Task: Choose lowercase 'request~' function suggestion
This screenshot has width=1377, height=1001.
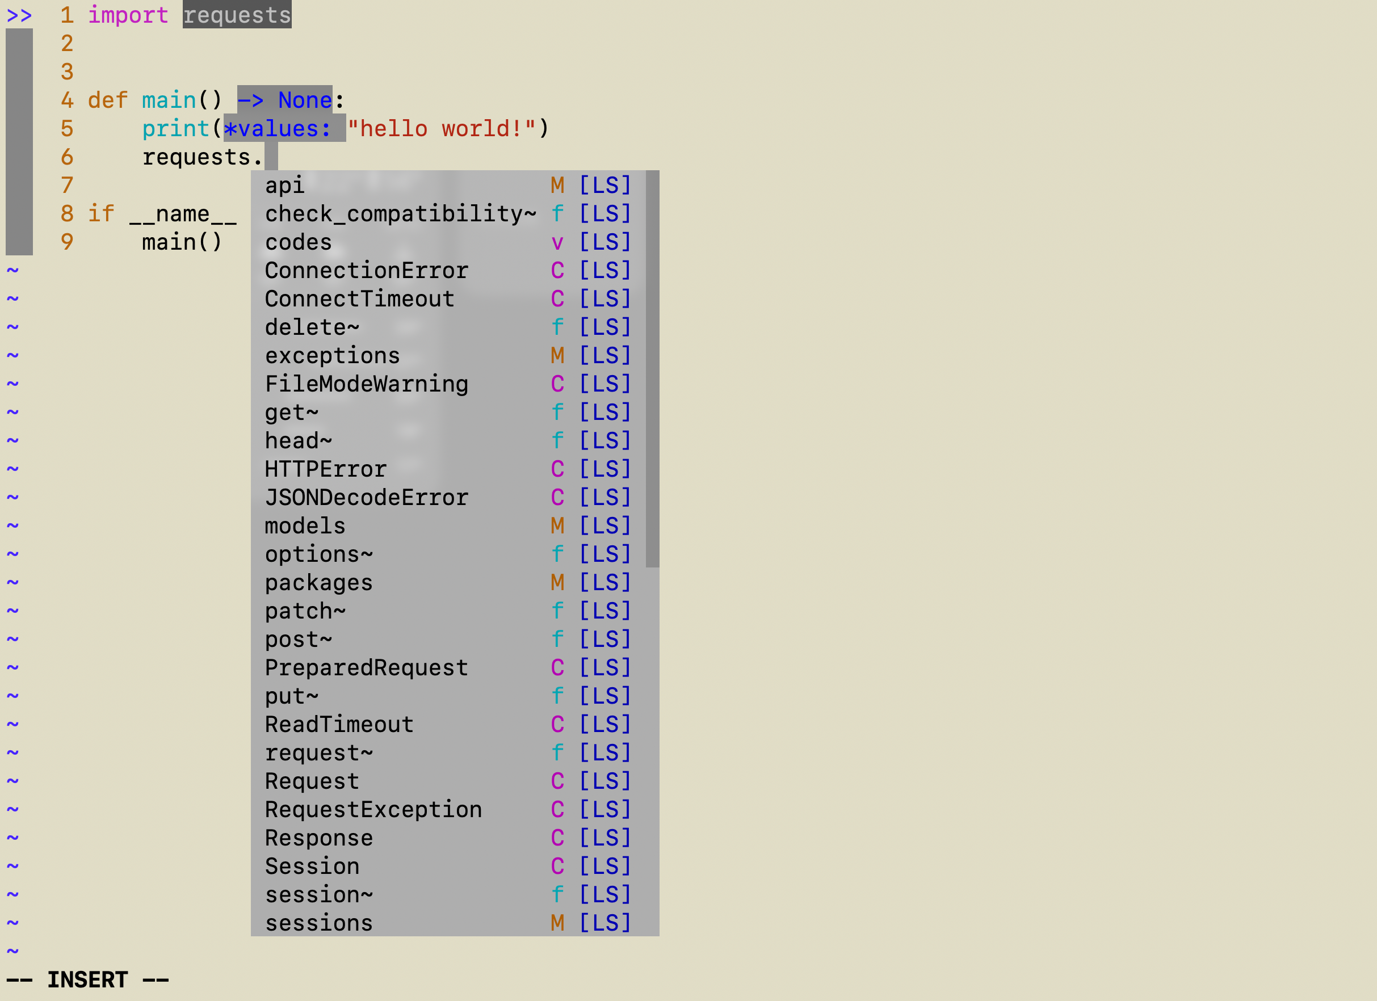Action: tap(448, 752)
